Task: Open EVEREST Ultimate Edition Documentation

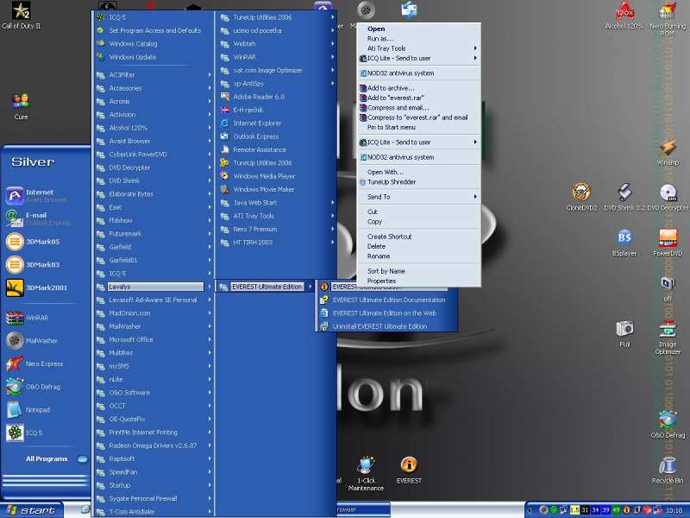Action: pos(386,300)
